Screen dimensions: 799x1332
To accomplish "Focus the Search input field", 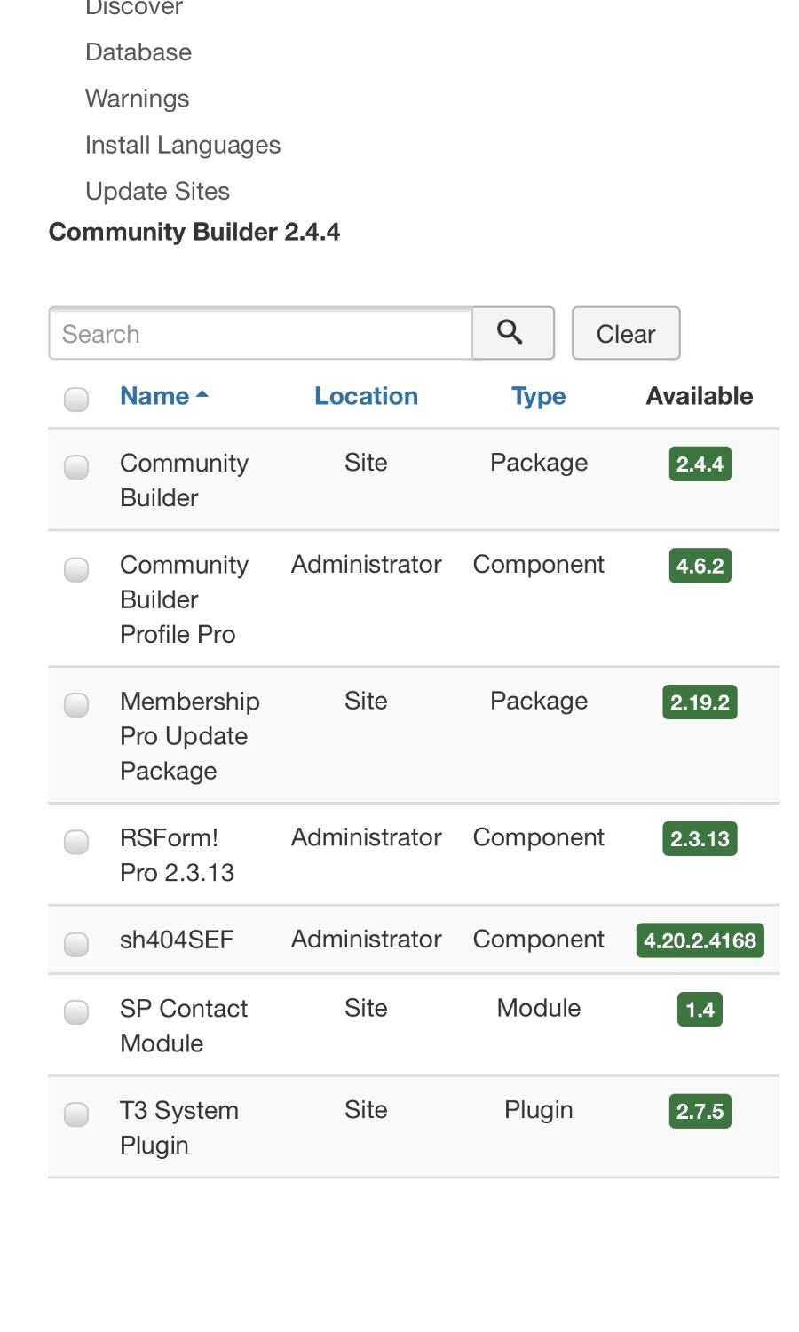I will tap(261, 334).
